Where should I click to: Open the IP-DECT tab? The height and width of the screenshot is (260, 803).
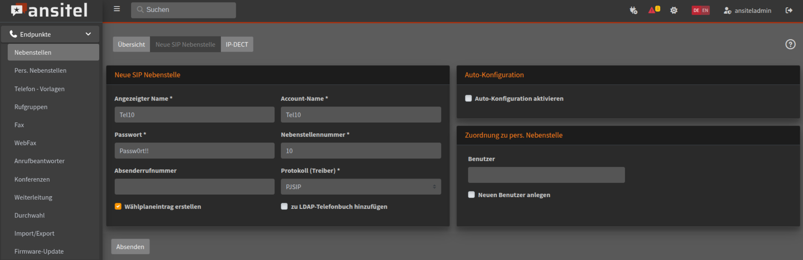coord(237,44)
